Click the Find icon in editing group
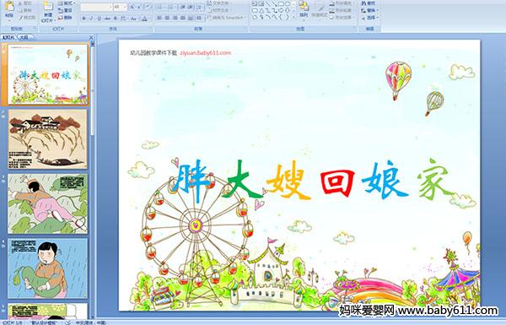Screen dimensions: 506x325 coord(369,3)
